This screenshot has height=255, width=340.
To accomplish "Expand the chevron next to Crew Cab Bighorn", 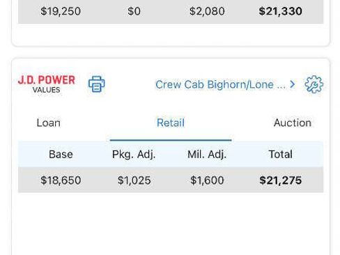I will [x=293, y=84].
